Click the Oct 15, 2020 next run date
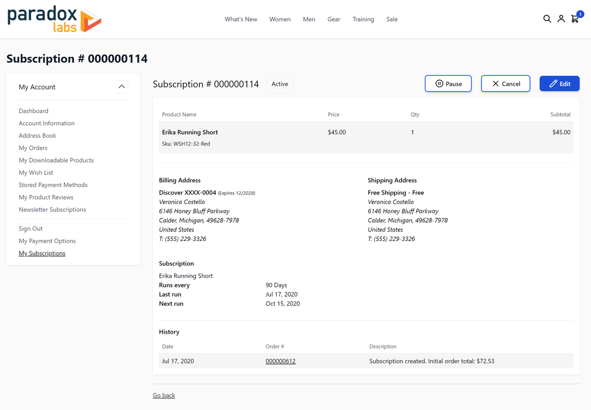The image size is (591, 410). [283, 304]
